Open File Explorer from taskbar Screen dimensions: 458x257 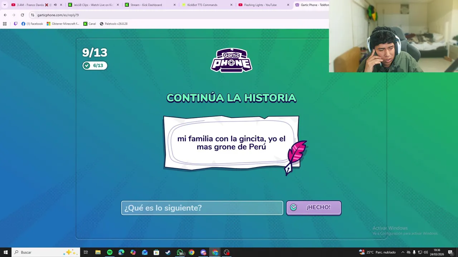coord(98,252)
